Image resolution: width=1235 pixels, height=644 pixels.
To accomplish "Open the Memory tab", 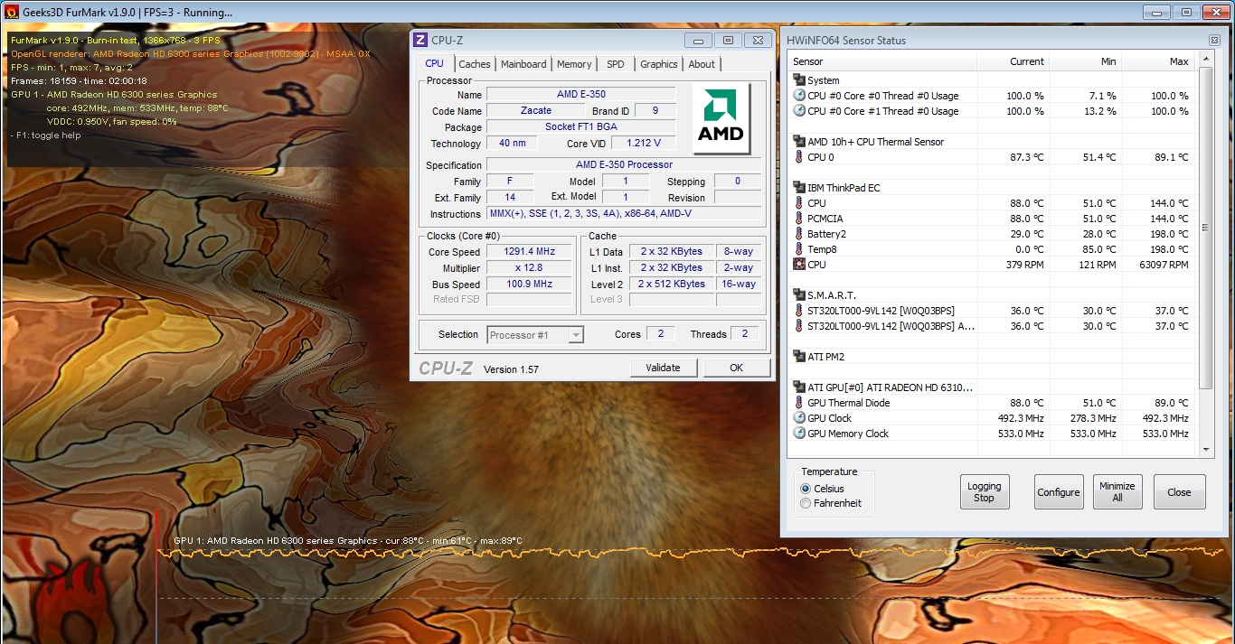I will tap(574, 64).
